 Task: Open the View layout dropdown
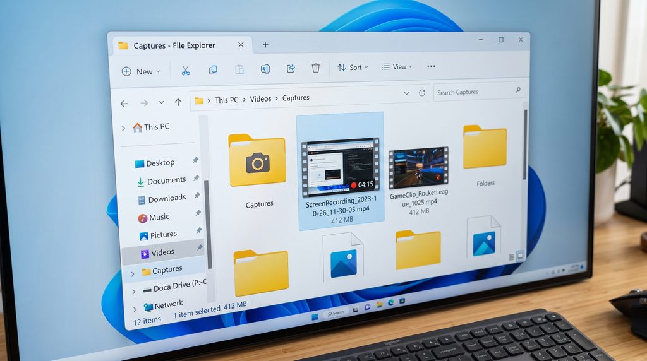[x=397, y=66]
